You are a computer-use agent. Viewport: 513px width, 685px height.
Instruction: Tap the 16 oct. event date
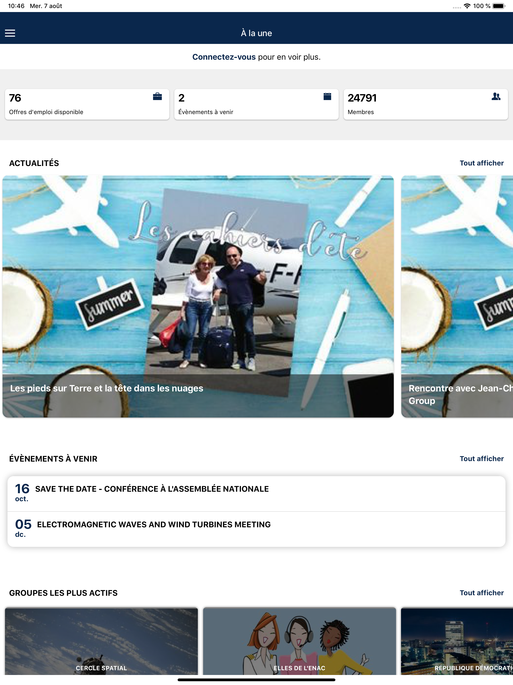pos(22,493)
